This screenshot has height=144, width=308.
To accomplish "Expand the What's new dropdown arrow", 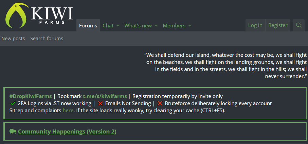I will 156,26.
